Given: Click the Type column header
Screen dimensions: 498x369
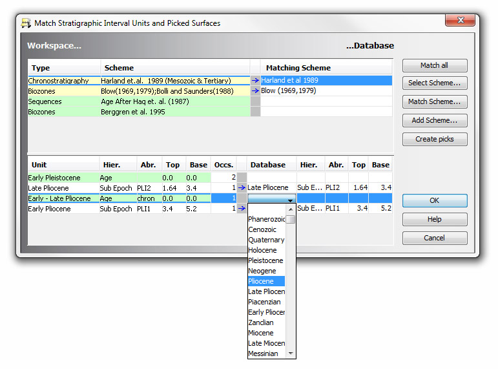Looking at the screenshot, I should 64,68.
